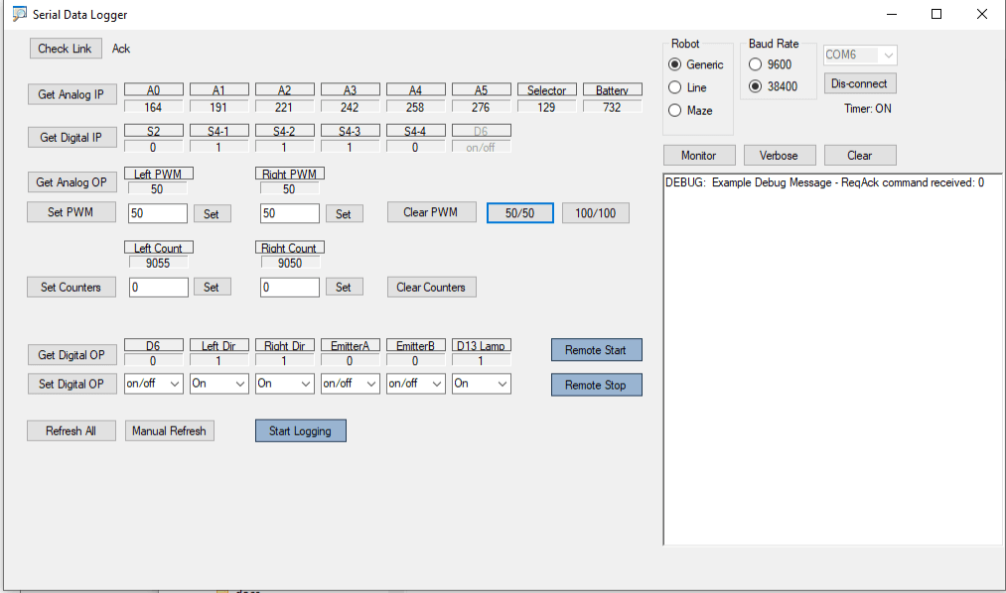Viewport: 1006px width, 593px height.
Task: Click the A0 analog value 164
Action: pyautogui.click(x=153, y=107)
